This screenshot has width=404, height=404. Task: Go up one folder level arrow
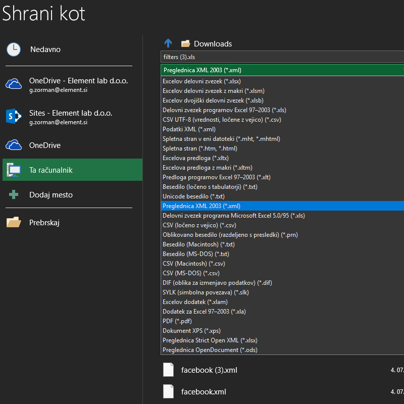(x=168, y=43)
